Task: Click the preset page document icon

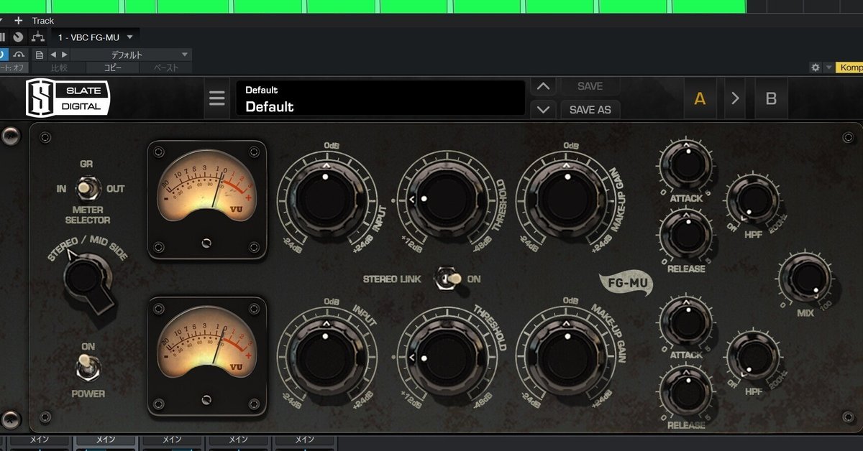Action: click(x=40, y=55)
